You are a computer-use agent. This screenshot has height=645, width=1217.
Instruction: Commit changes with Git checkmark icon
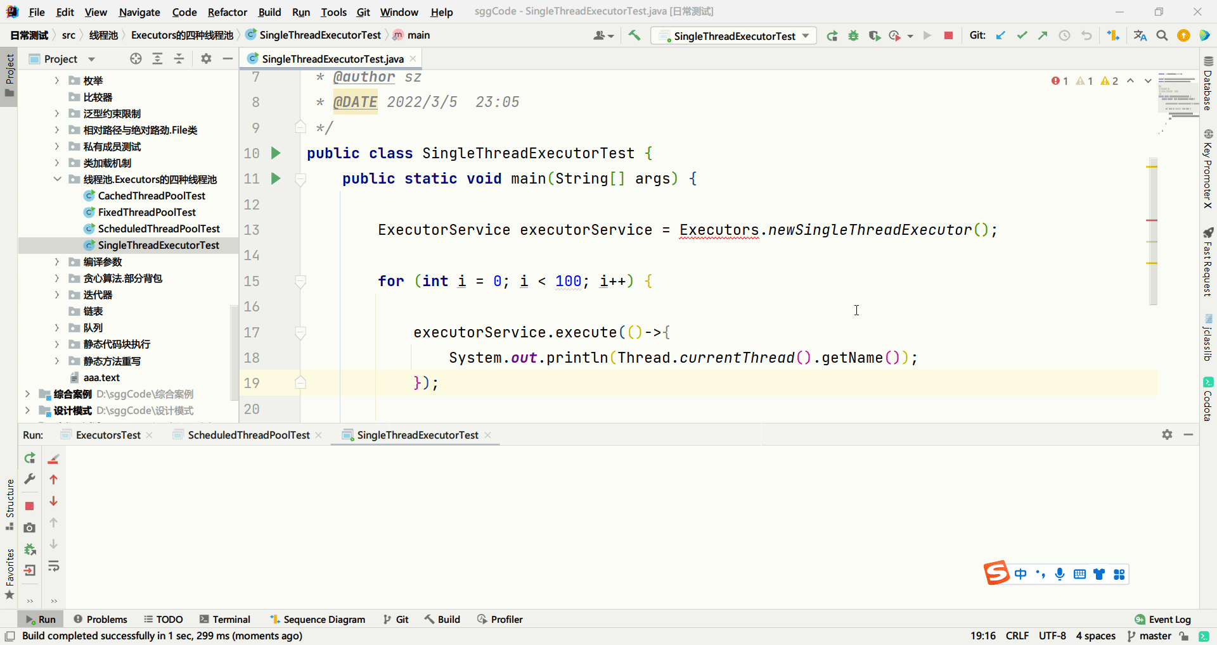[1022, 35]
